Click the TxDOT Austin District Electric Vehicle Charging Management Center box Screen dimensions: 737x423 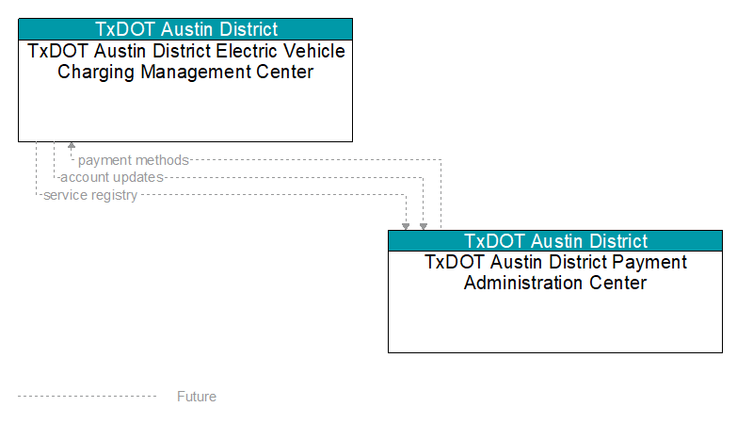[x=185, y=80]
